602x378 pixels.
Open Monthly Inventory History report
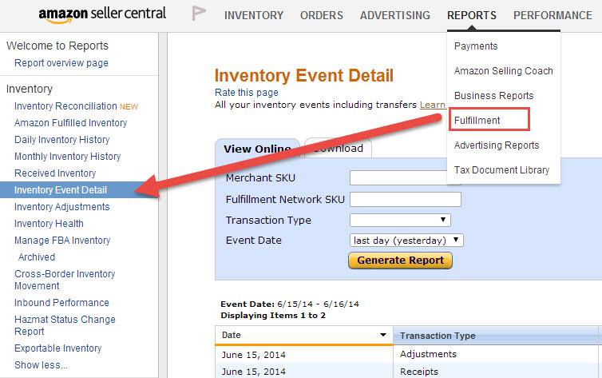(67, 157)
